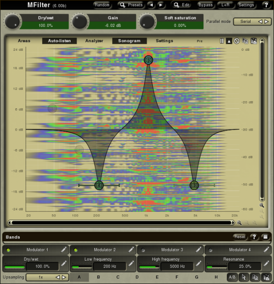Select preset slot H

pyautogui.click(x=216, y=277)
